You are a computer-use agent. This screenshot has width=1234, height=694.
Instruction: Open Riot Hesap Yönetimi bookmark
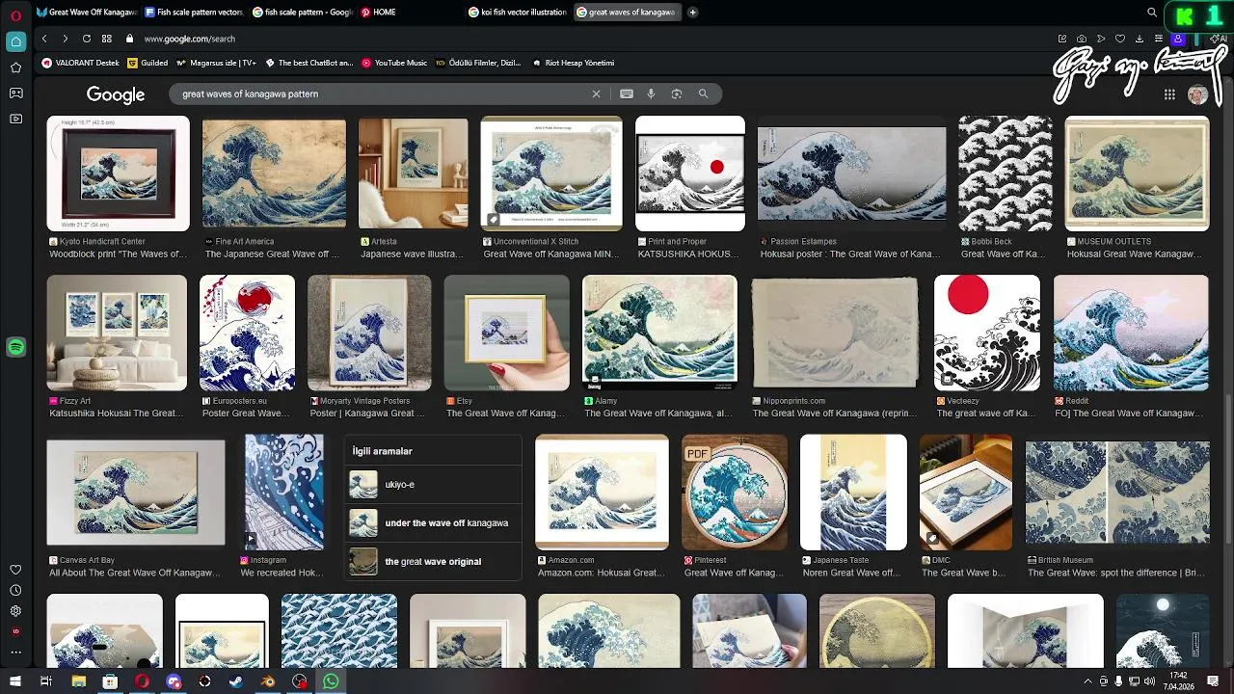tap(574, 63)
